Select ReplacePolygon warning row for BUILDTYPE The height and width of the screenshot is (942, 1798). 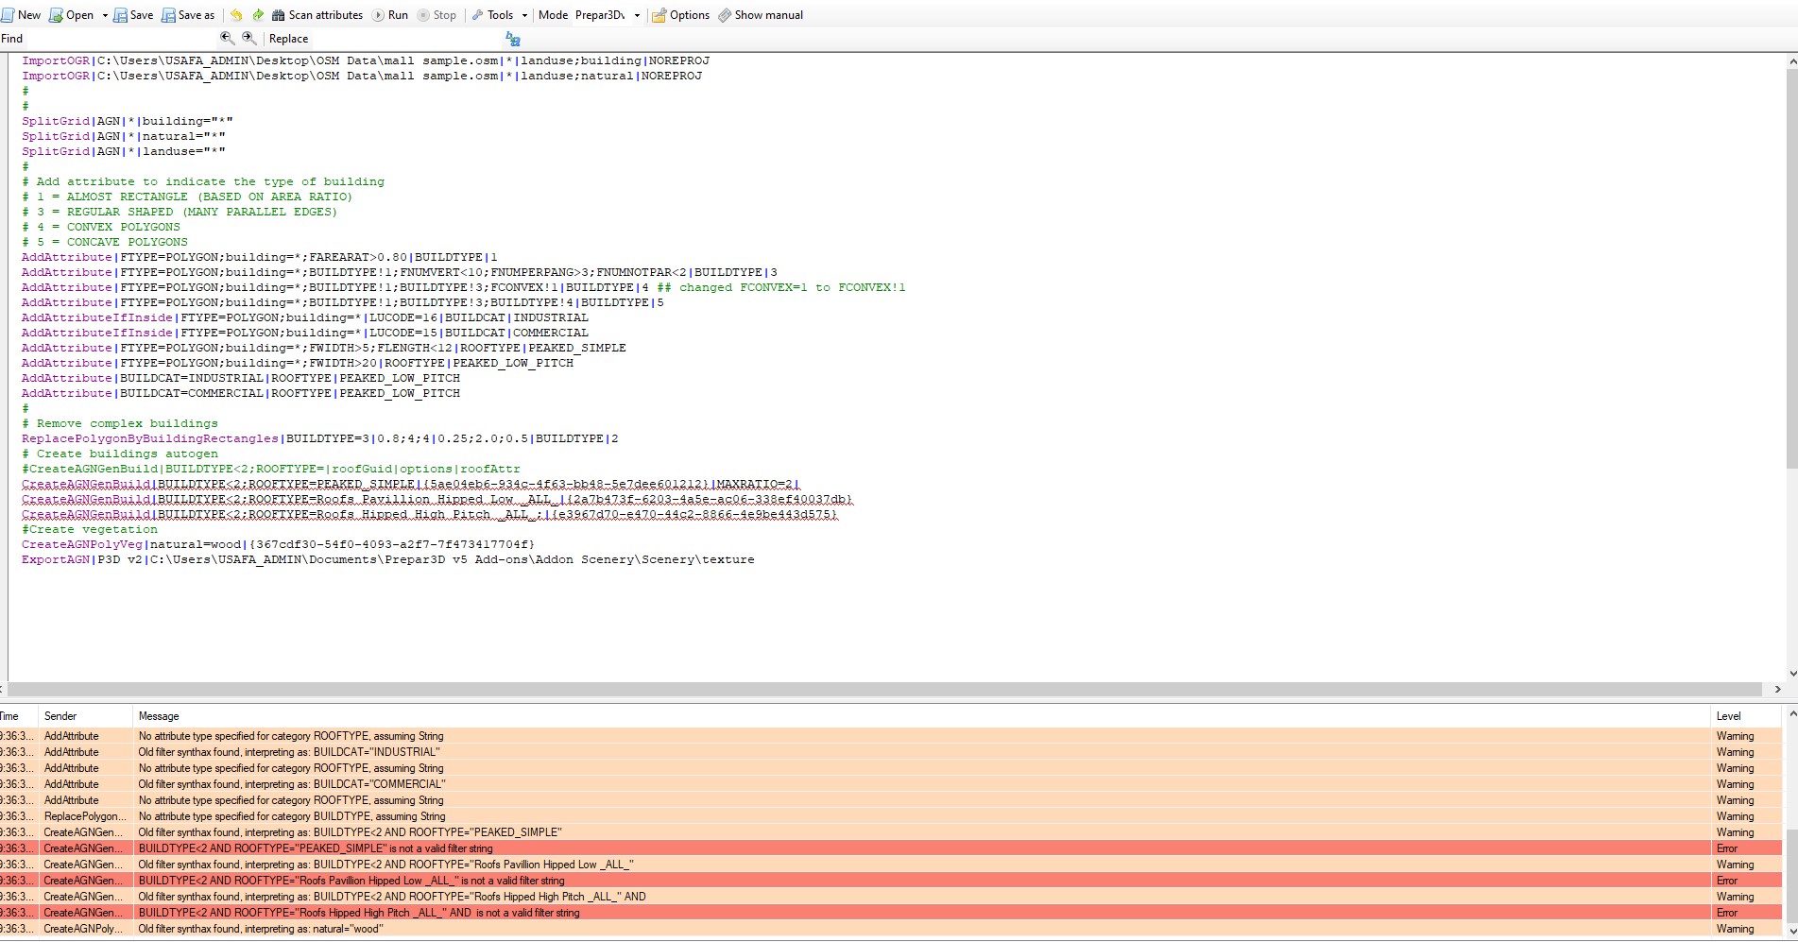click(891, 816)
